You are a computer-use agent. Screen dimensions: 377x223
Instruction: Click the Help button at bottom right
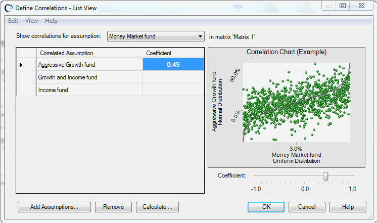point(348,207)
